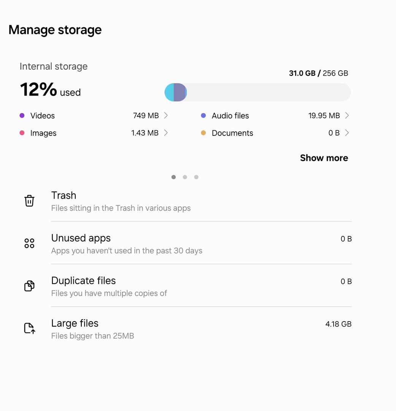This screenshot has width=396, height=411.
Task: Click the internal storage usage bar
Action: click(258, 92)
